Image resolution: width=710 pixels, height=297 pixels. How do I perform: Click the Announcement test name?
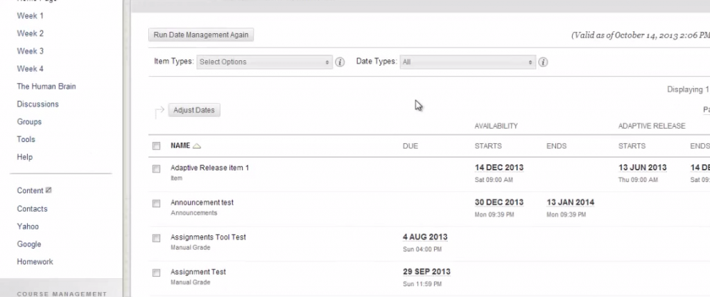click(x=202, y=203)
